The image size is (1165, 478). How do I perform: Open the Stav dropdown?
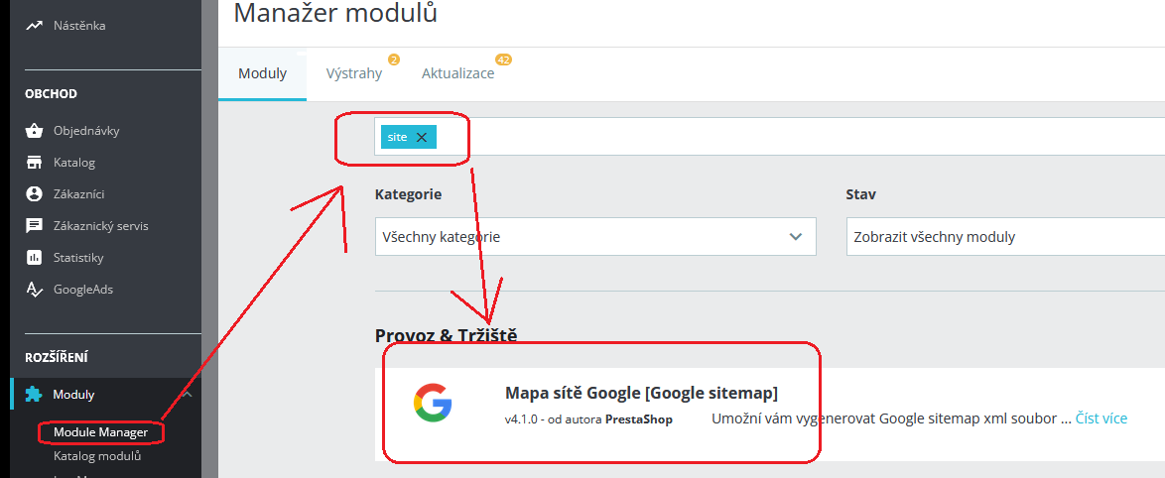click(x=1002, y=237)
